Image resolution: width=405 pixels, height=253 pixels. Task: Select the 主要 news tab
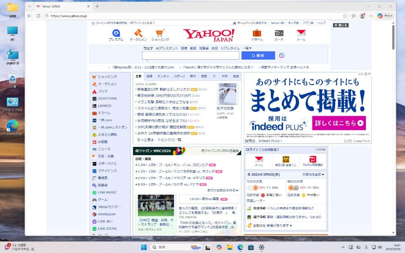138,76
